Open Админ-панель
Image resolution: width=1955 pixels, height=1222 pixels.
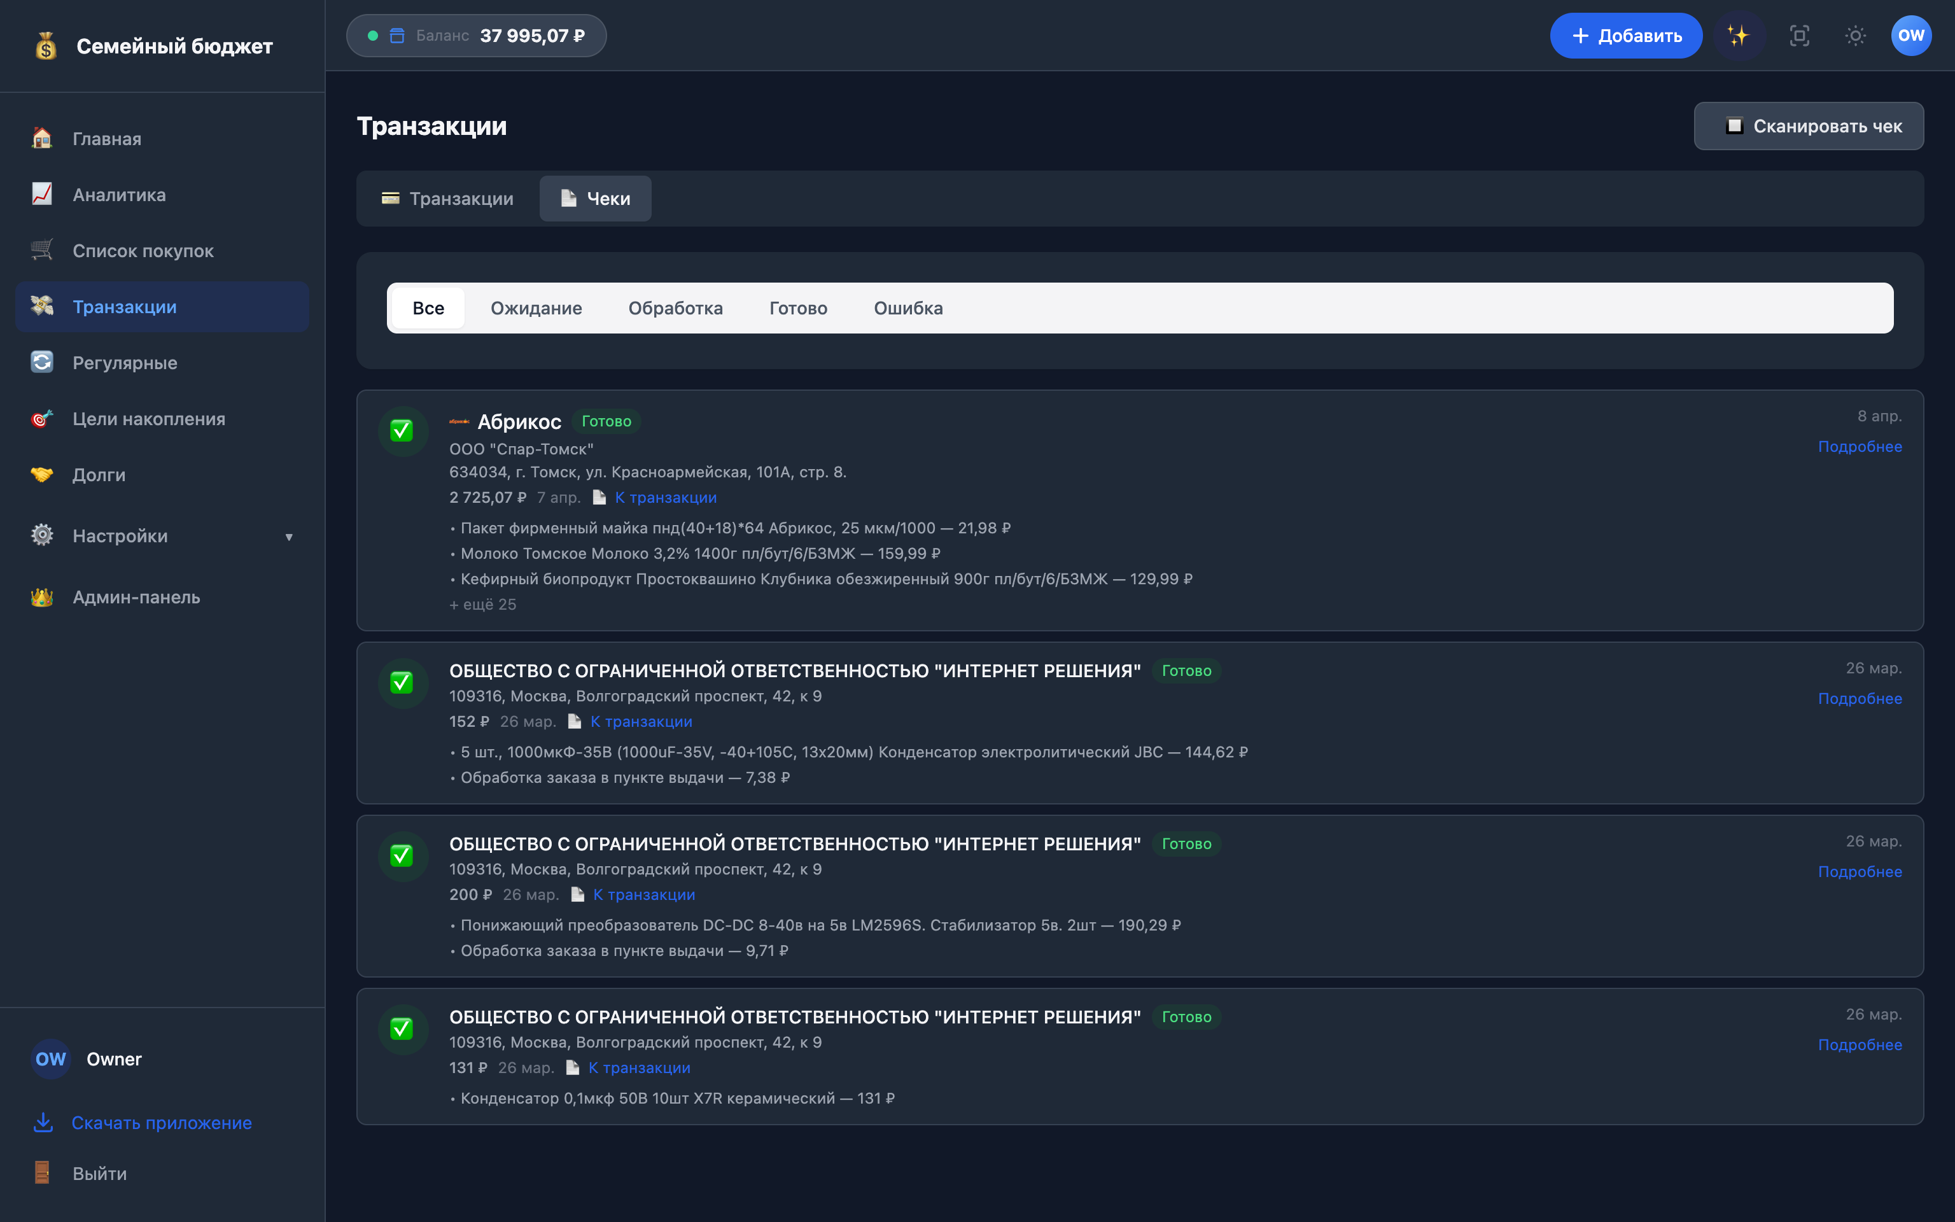(x=162, y=597)
